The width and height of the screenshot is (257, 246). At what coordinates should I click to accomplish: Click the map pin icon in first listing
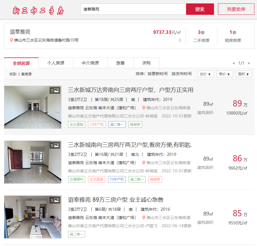[144, 108]
